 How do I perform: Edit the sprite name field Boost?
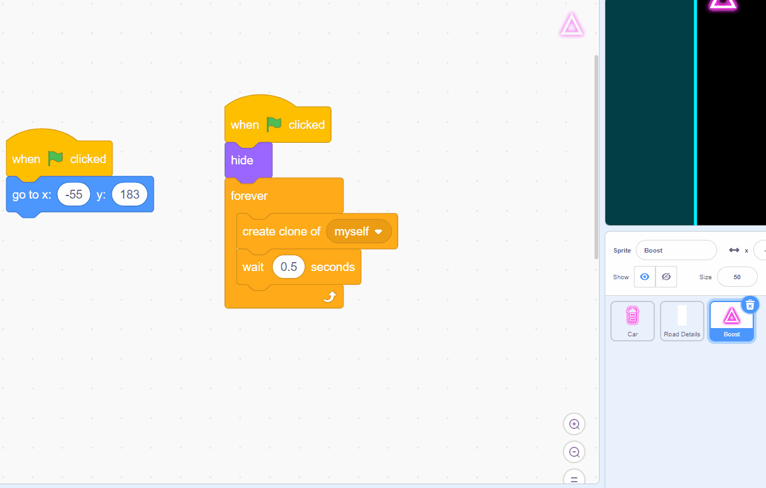pyautogui.click(x=676, y=250)
